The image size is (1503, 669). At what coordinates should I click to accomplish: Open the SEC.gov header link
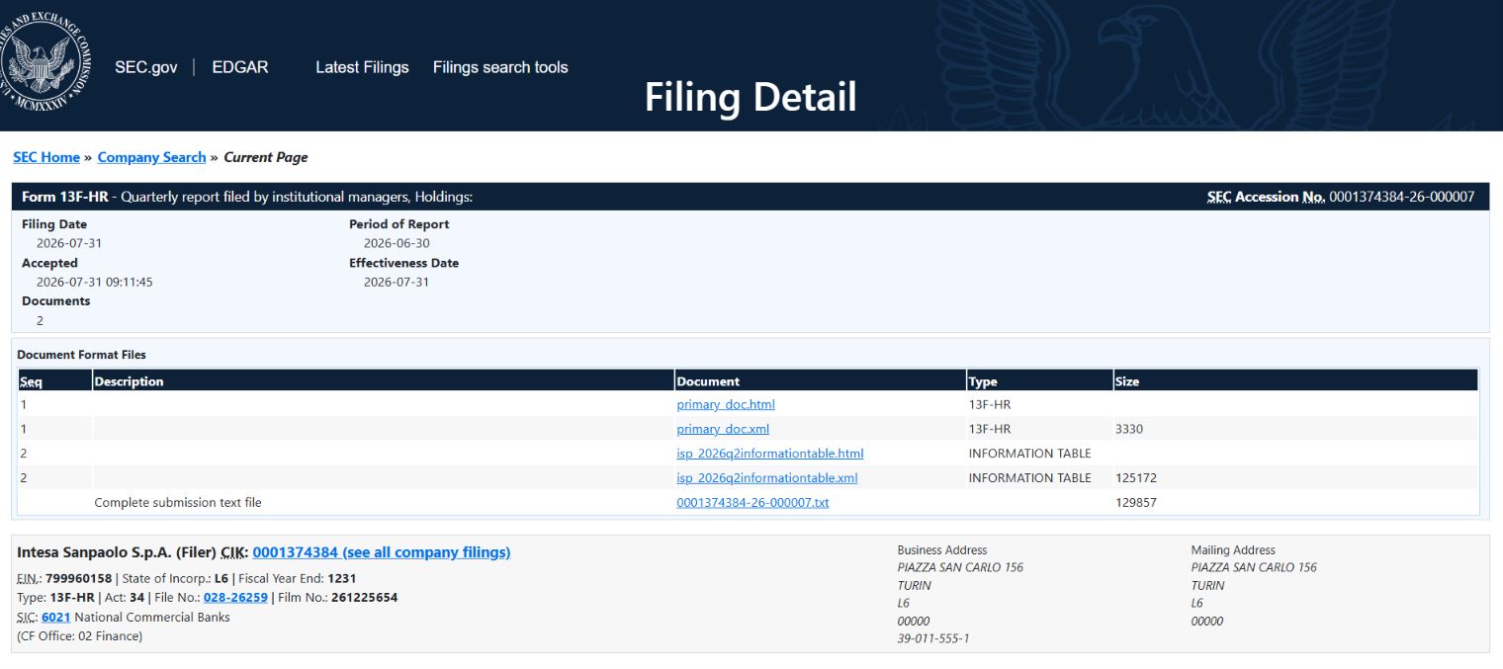[x=146, y=67]
